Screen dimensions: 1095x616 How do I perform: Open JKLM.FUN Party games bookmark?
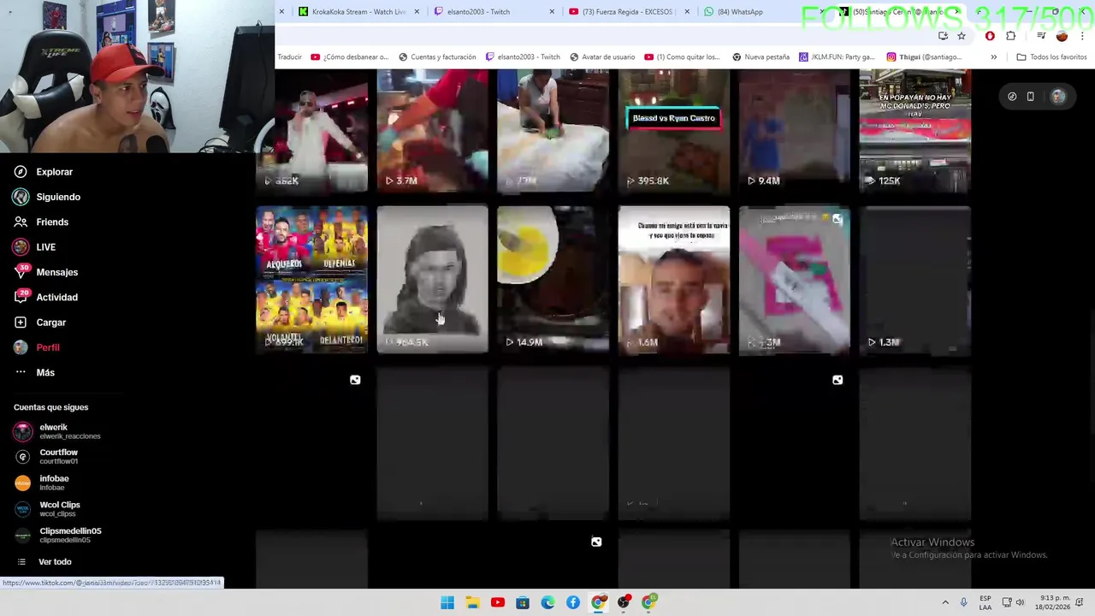(x=836, y=57)
